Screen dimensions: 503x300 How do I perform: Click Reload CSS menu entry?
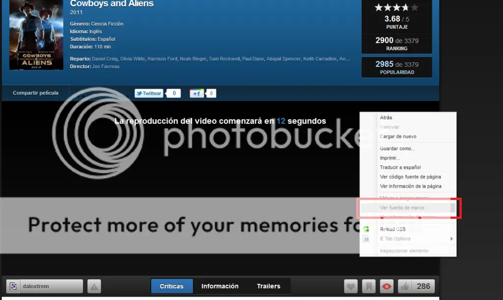(x=392, y=229)
